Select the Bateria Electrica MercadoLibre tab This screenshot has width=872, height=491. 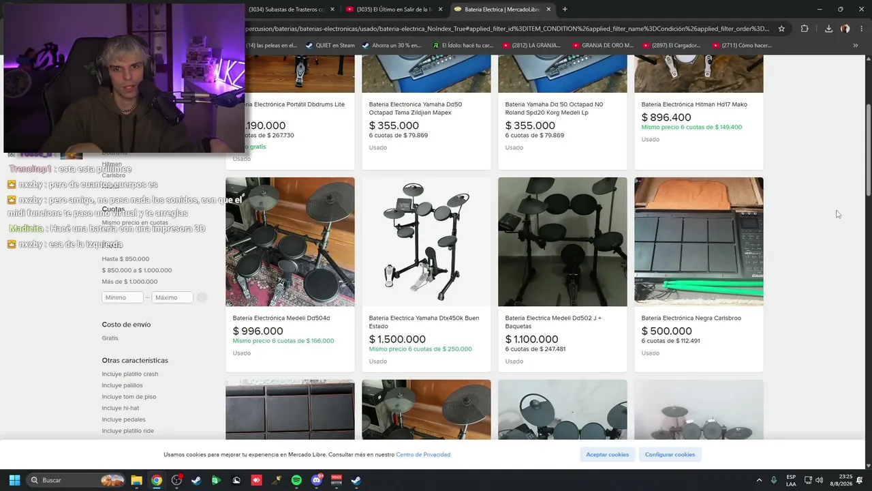tap(503, 9)
